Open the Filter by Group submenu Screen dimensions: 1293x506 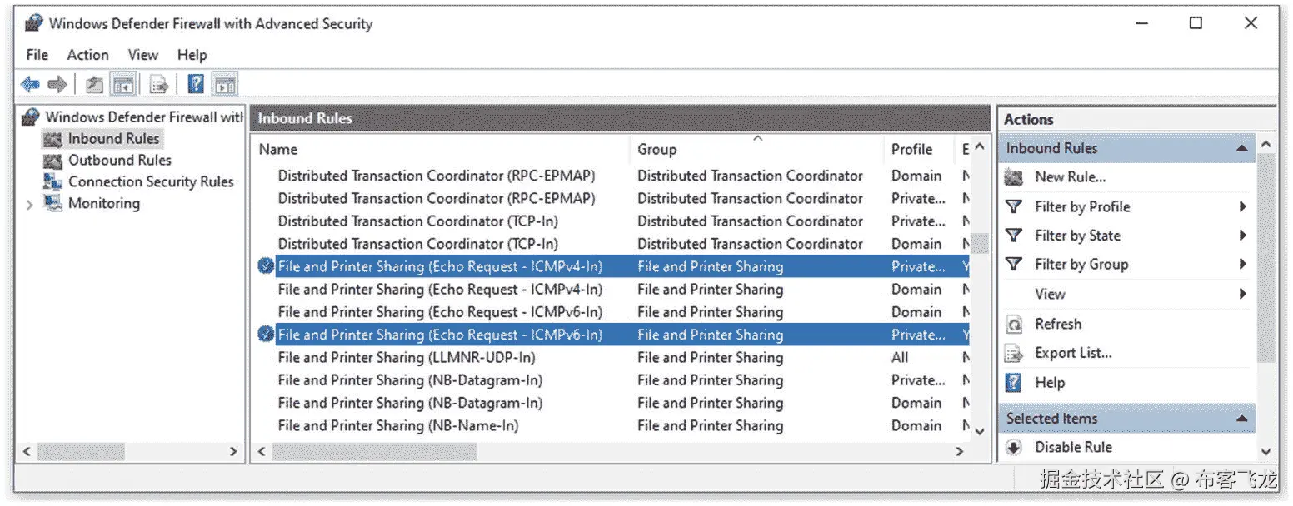pyautogui.click(x=1081, y=265)
